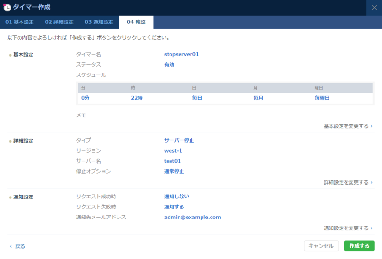This screenshot has width=382, height=259.
Task: Click the 月 column header
Action: [x=255, y=88]
